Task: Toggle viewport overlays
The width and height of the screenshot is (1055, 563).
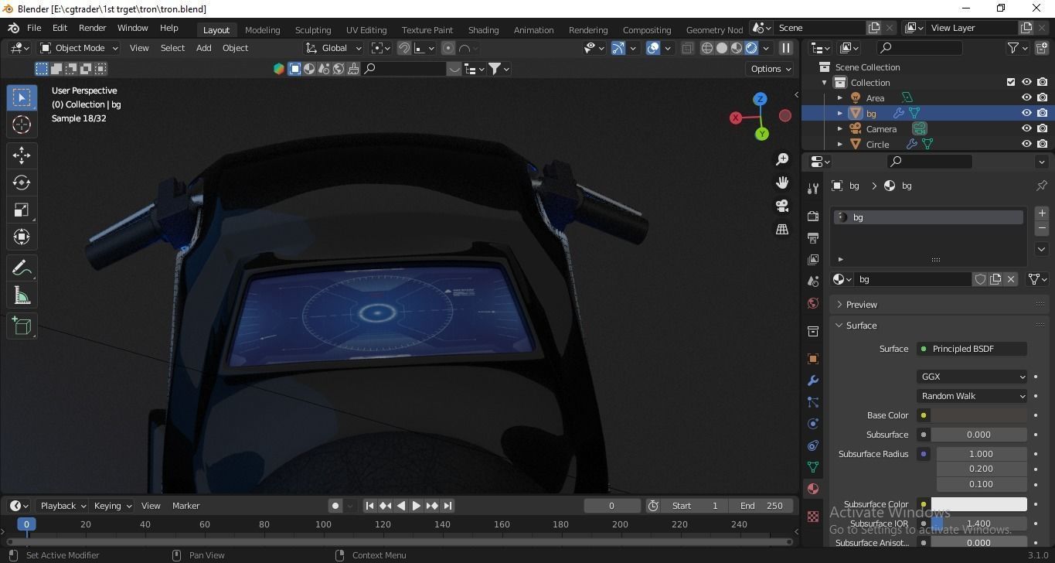Action: click(653, 48)
